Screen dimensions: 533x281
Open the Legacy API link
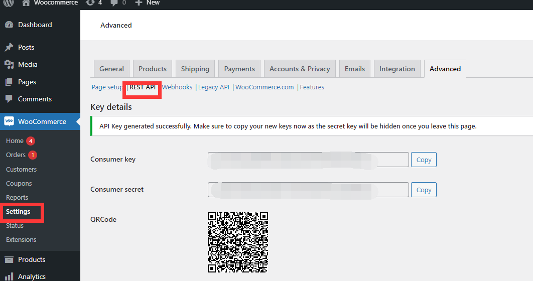(213, 87)
